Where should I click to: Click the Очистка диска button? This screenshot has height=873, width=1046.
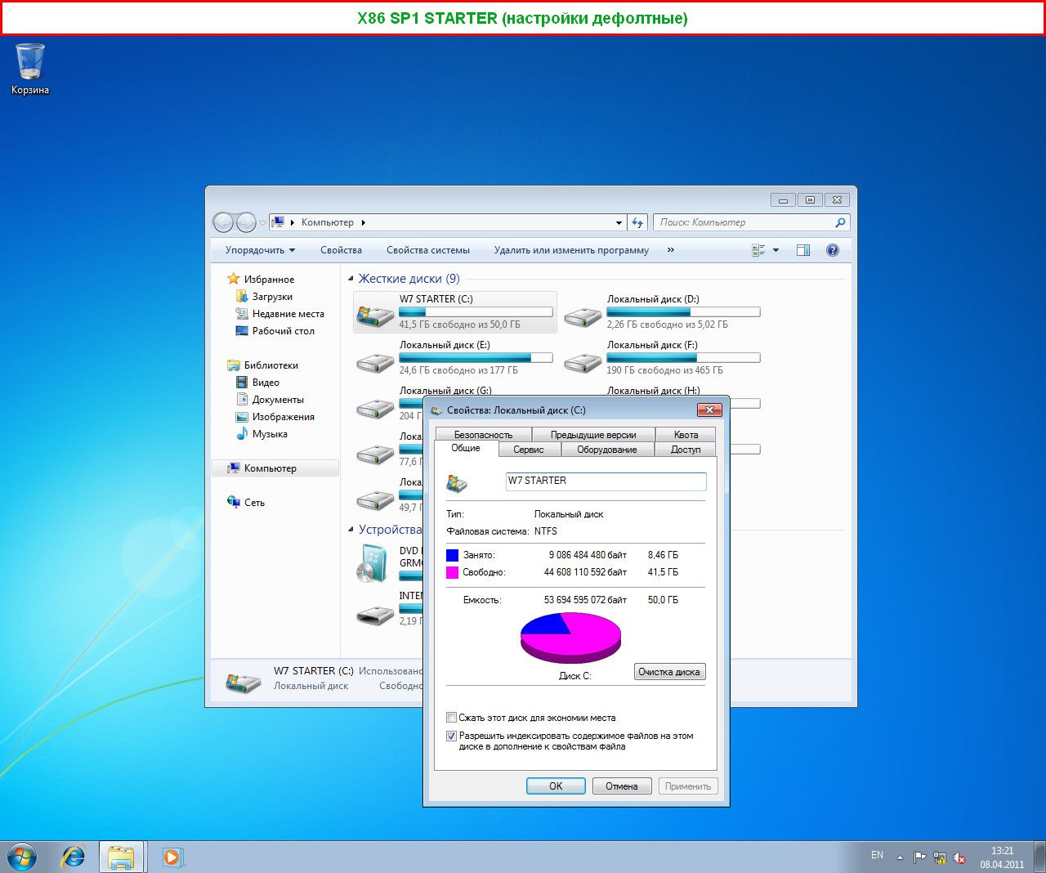[x=669, y=672]
